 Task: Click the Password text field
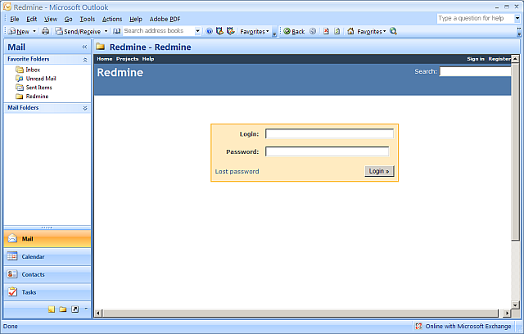point(327,151)
